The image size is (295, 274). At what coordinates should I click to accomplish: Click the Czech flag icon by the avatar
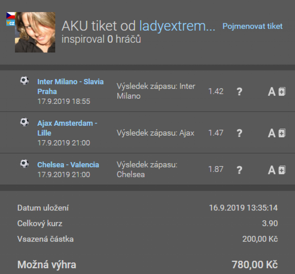[x=11, y=16]
